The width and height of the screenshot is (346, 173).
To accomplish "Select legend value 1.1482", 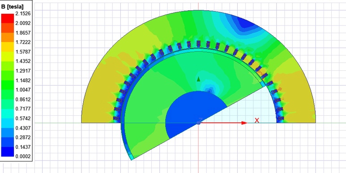I will pos(23,80).
